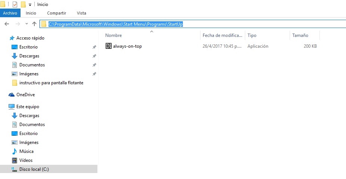Open the Archivo menu tab
346x179 pixels.
(10, 13)
